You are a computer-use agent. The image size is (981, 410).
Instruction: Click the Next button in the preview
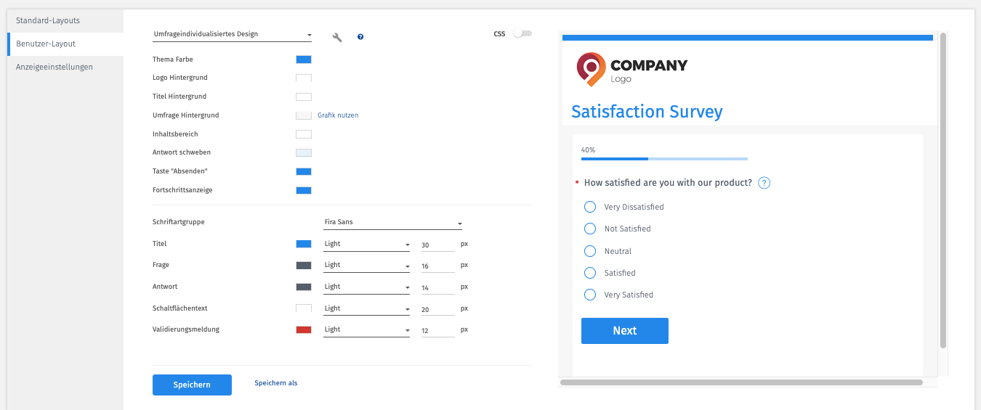point(625,331)
